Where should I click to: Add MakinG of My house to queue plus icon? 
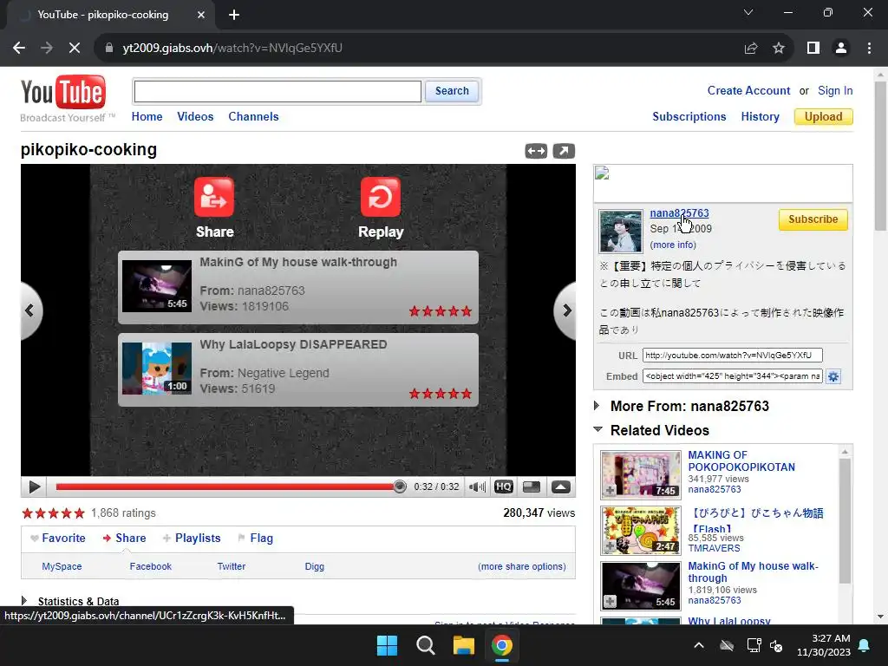point(610,602)
